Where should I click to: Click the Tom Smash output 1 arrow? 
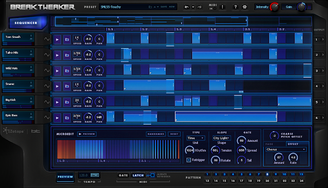pyautogui.click(x=323, y=39)
